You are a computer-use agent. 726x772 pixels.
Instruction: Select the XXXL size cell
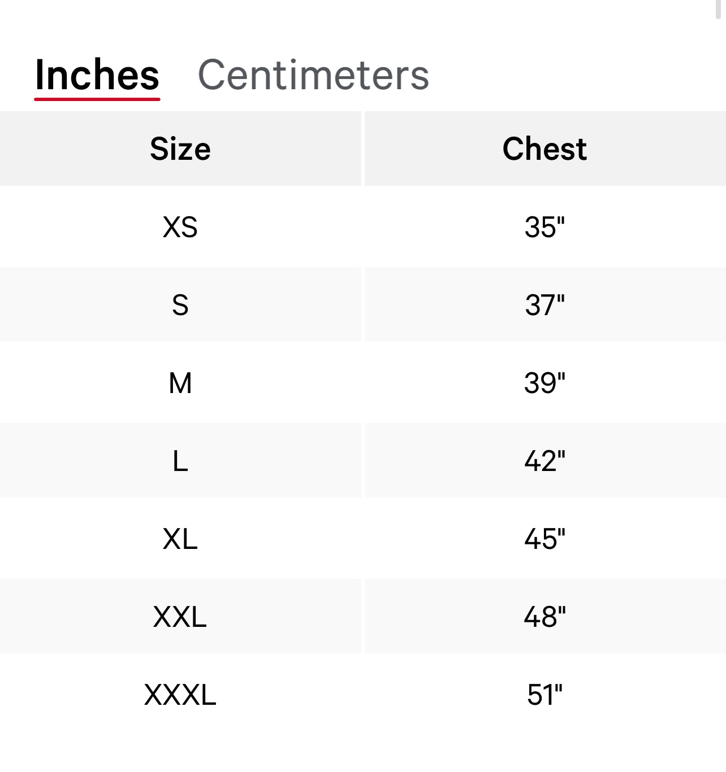[180, 695]
